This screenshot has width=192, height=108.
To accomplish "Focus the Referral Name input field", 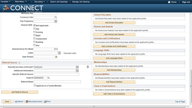I will [x=57, y=82].
